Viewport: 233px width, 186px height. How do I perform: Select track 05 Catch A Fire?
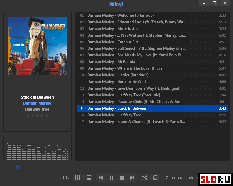(152, 42)
